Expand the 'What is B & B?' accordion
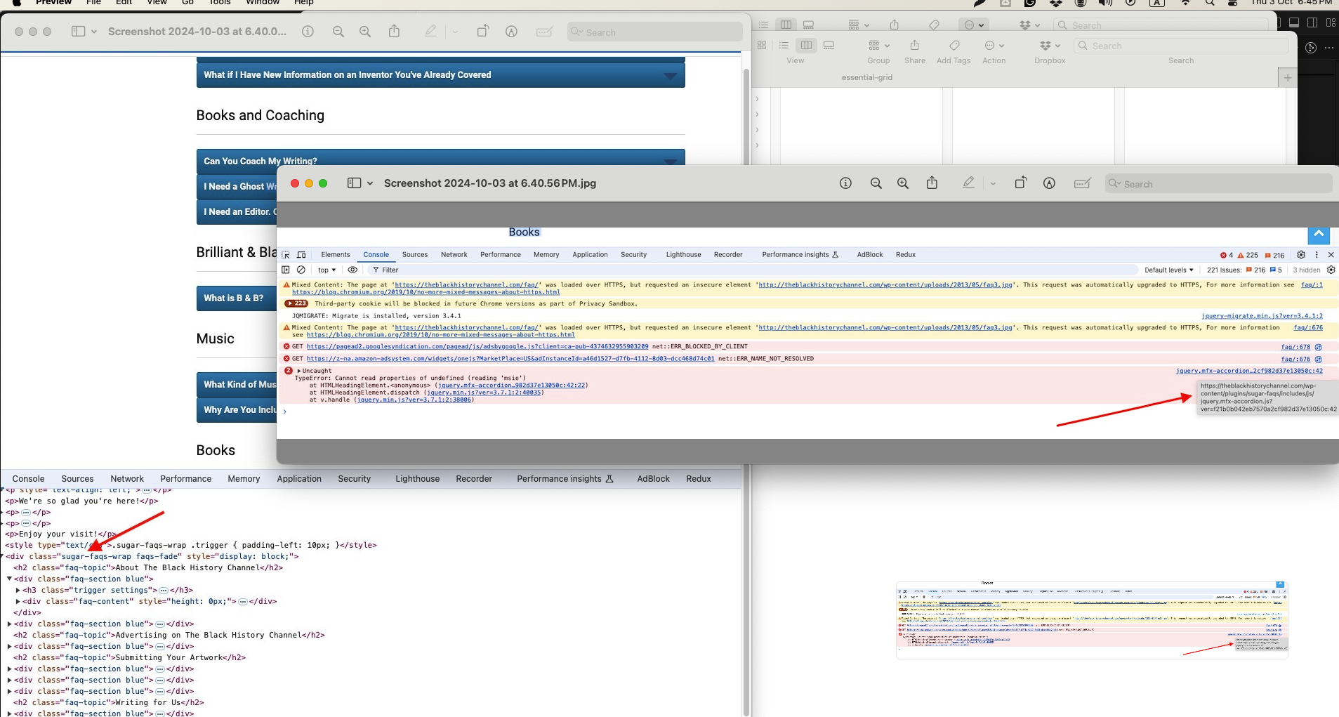Viewport: 1339px width, 717px height. pyautogui.click(x=237, y=298)
